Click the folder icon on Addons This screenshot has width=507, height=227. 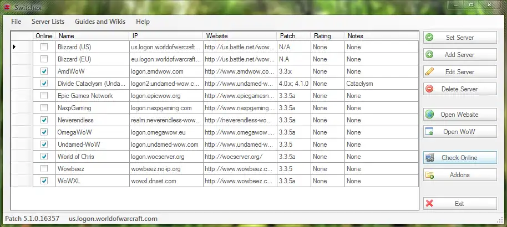click(429, 175)
